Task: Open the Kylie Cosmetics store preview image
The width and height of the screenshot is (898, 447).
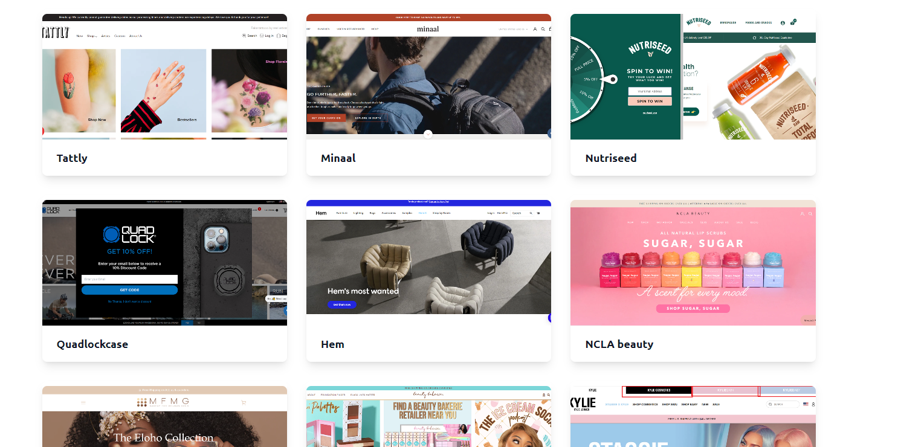Action: tap(693, 417)
